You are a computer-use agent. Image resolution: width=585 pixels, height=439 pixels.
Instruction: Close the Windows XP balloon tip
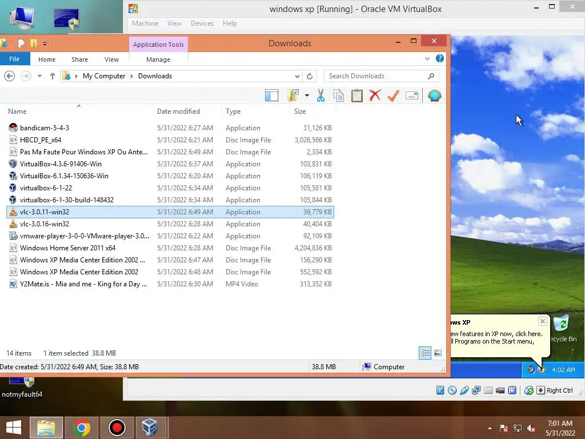543,321
